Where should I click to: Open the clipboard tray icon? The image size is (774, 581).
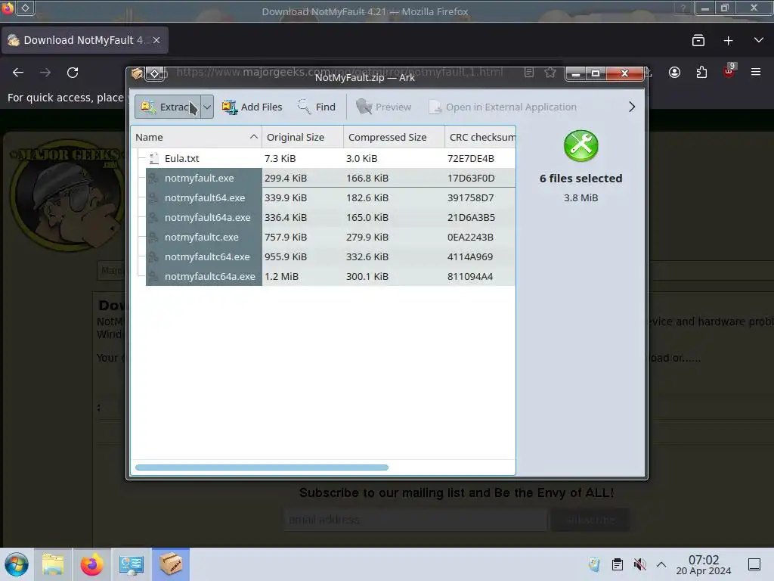pos(617,564)
